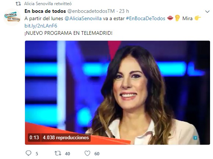The height and width of the screenshot is (159, 213).
Task: Expand the tweet options chevron menu
Action: coord(207,12)
